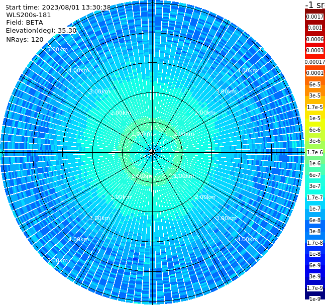Select the 3e-6 colorbar value
The image size is (325, 305).
315,141
